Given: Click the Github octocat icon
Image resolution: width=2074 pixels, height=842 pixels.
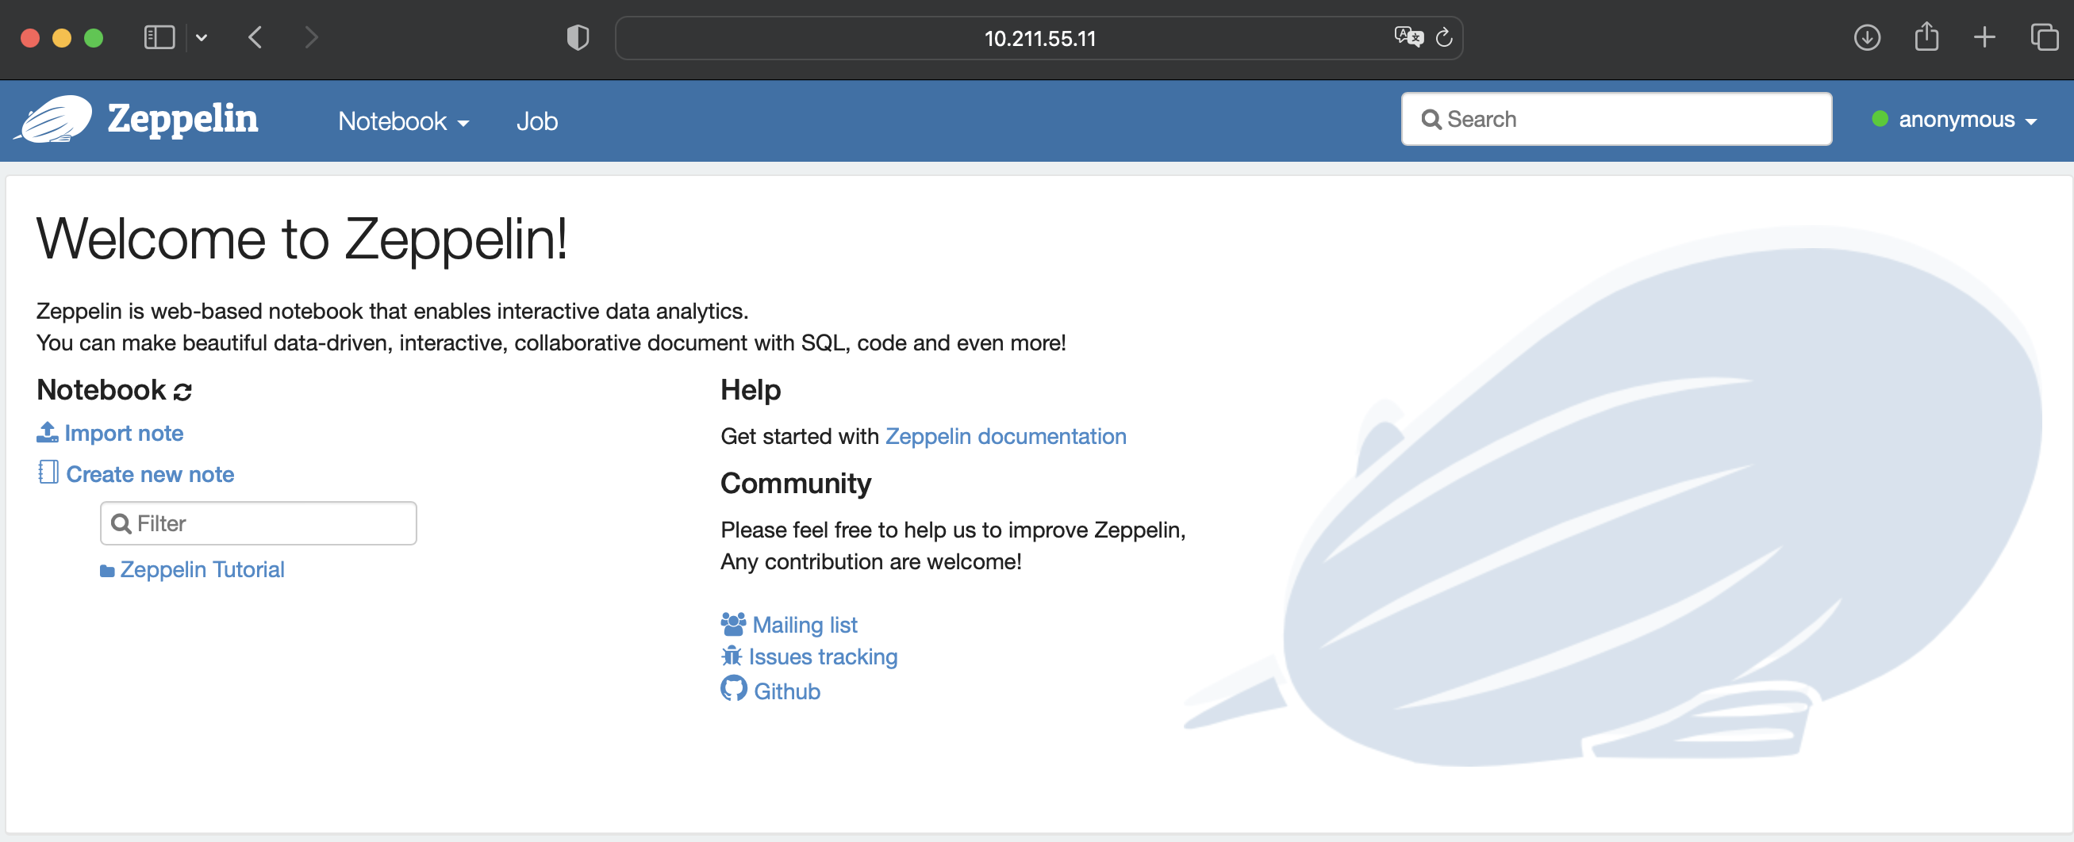Looking at the screenshot, I should (x=733, y=688).
